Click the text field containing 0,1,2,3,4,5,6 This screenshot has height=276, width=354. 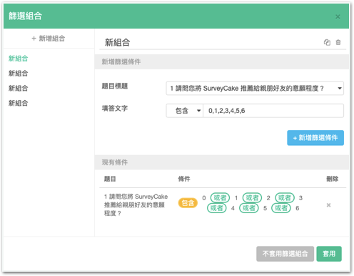coord(273,111)
